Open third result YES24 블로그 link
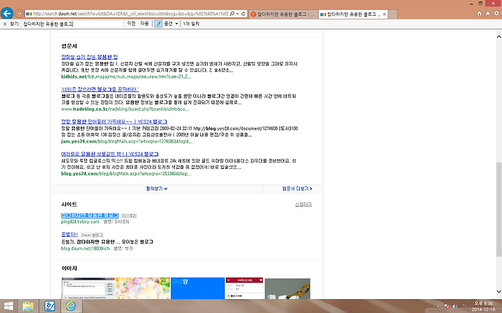The width and height of the screenshot is (502, 313). pos(114,122)
